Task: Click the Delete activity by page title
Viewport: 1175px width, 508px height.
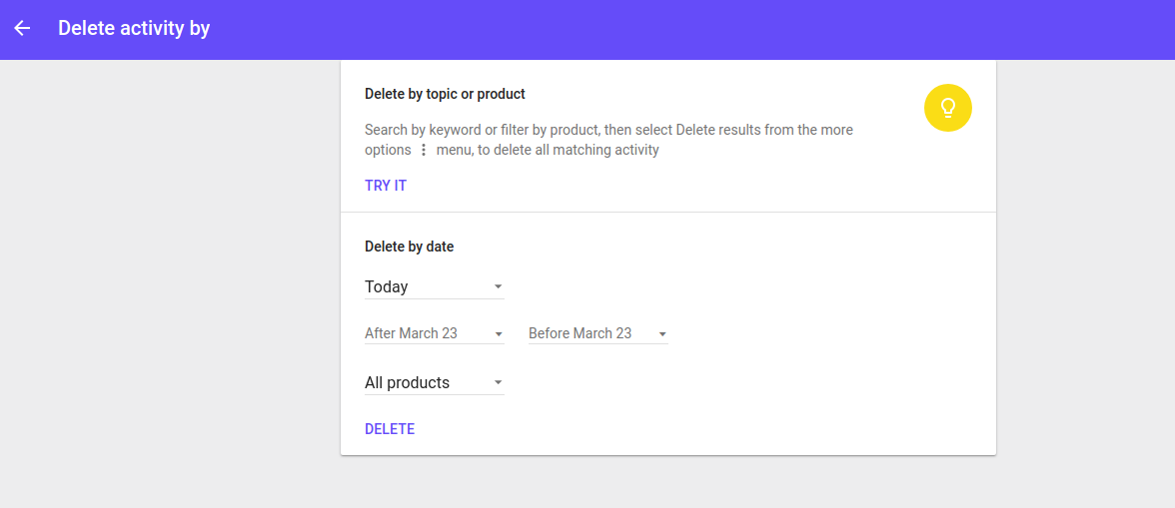Action: [134, 28]
